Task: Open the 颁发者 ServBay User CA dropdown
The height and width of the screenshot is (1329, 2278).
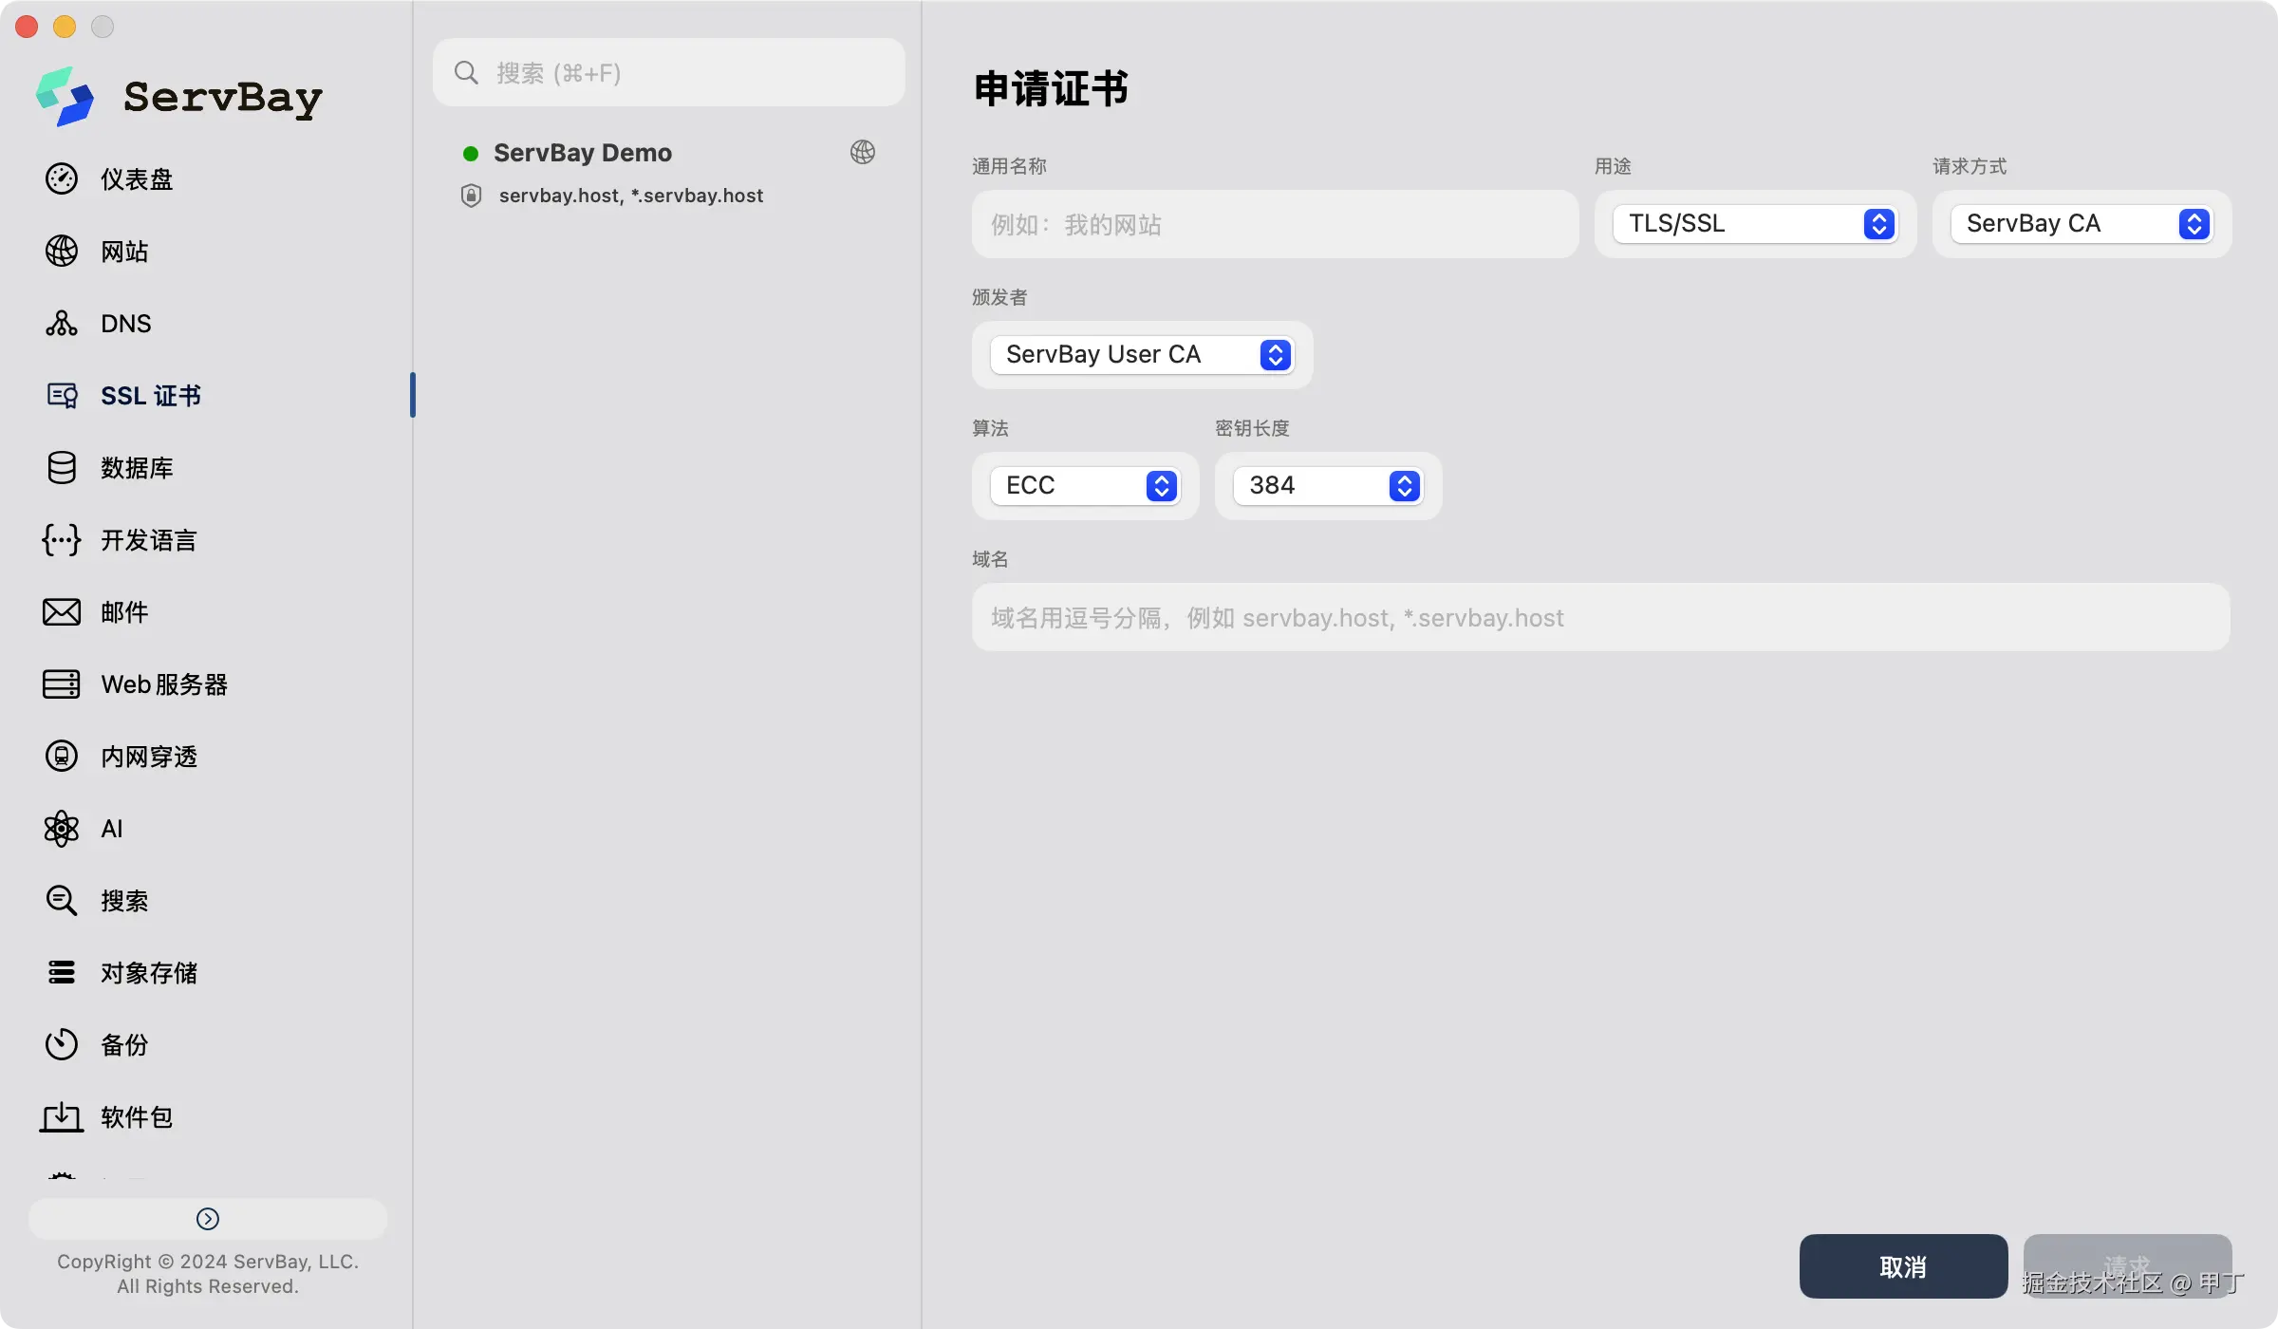Action: 1140,354
